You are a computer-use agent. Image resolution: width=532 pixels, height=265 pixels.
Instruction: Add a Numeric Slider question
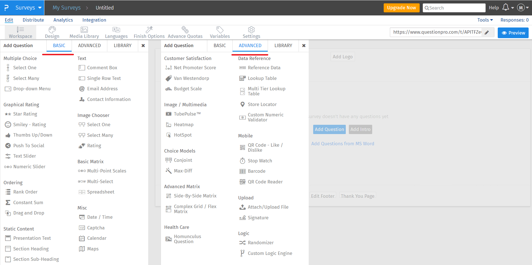point(29,167)
